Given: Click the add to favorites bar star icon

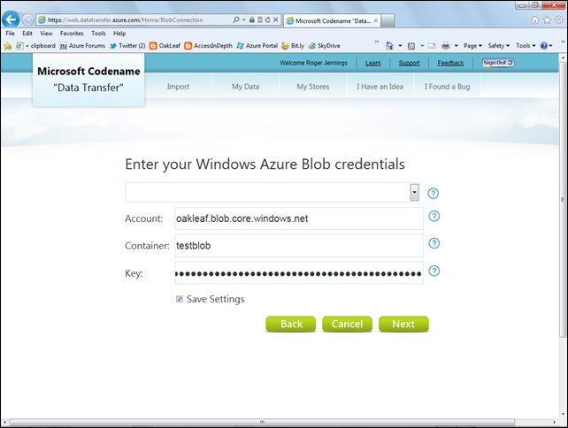Looking at the screenshot, I should (x=8, y=46).
